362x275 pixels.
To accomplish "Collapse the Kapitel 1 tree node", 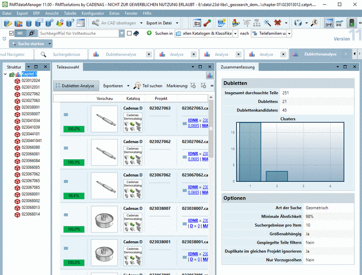I will pyautogui.click(x=5, y=74).
